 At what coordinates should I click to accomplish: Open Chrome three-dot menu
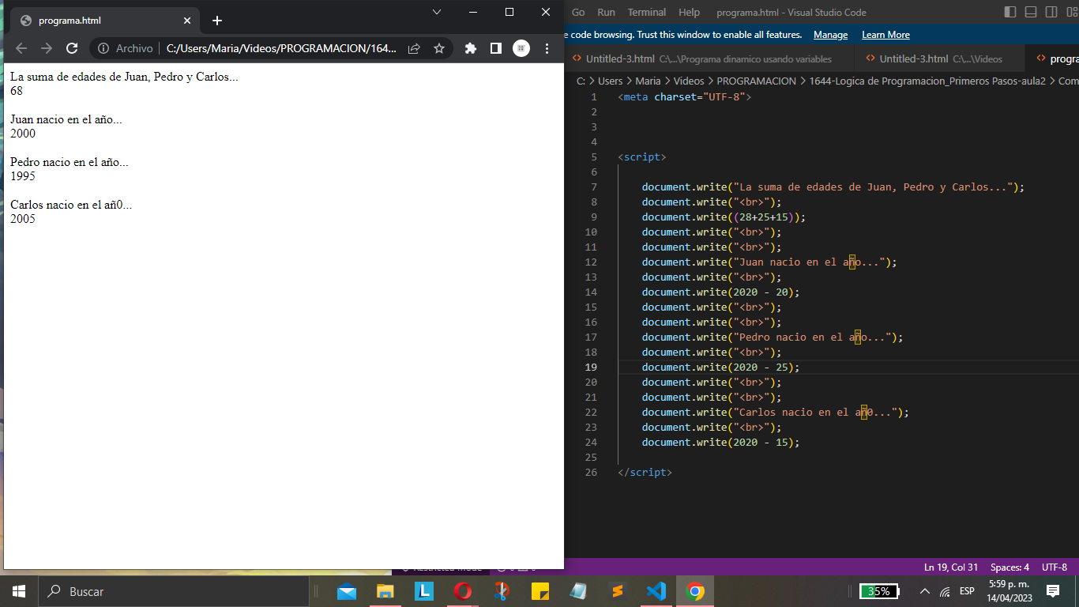pos(547,48)
